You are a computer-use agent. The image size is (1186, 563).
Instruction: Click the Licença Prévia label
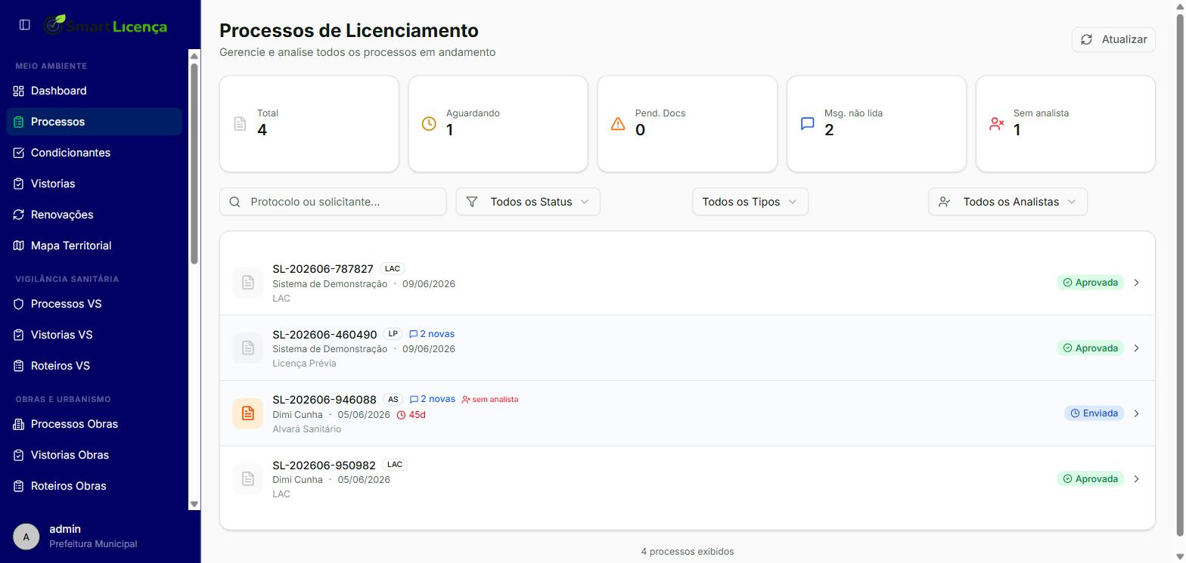click(304, 363)
